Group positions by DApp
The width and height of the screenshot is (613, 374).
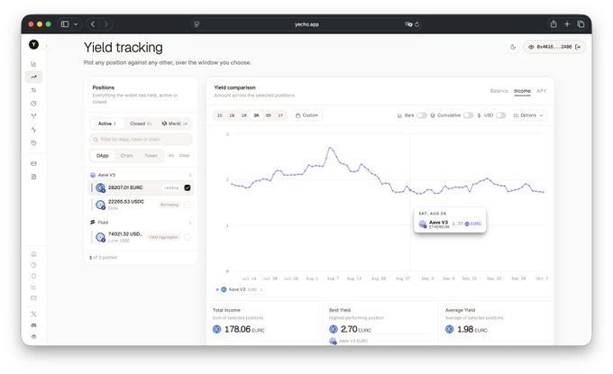click(103, 156)
